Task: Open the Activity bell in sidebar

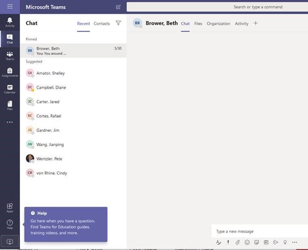Action: coord(10,22)
